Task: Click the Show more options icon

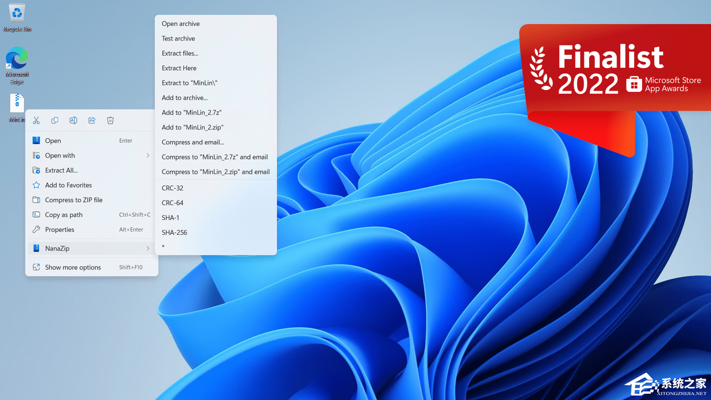Action: [x=36, y=267]
